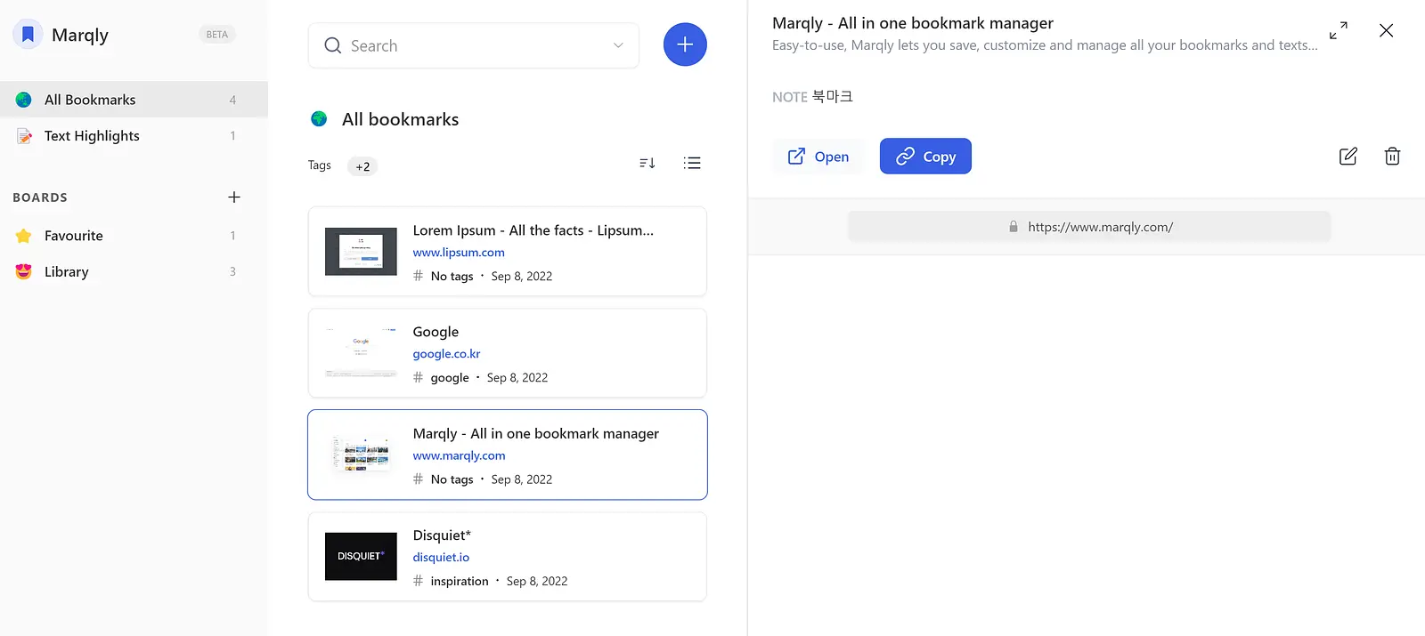
Task: Delete bookmark using trash icon
Action: pyautogui.click(x=1392, y=157)
